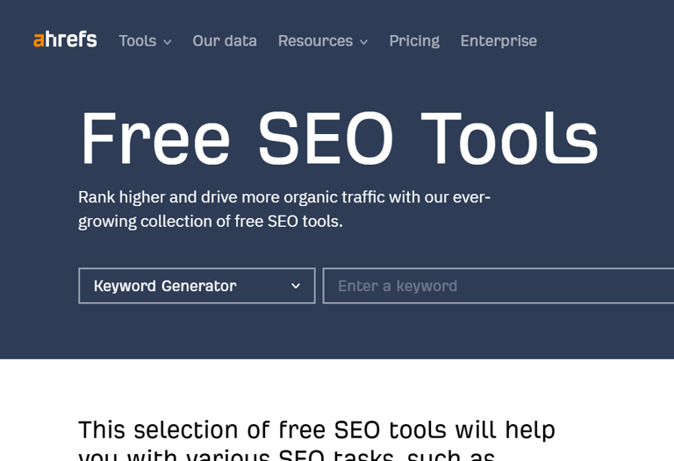
Task: Click the 'This selection of free SEO tools' paragraph
Action: (x=317, y=440)
